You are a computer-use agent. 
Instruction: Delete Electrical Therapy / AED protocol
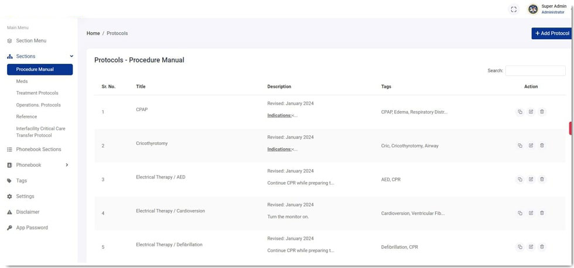pos(542,180)
